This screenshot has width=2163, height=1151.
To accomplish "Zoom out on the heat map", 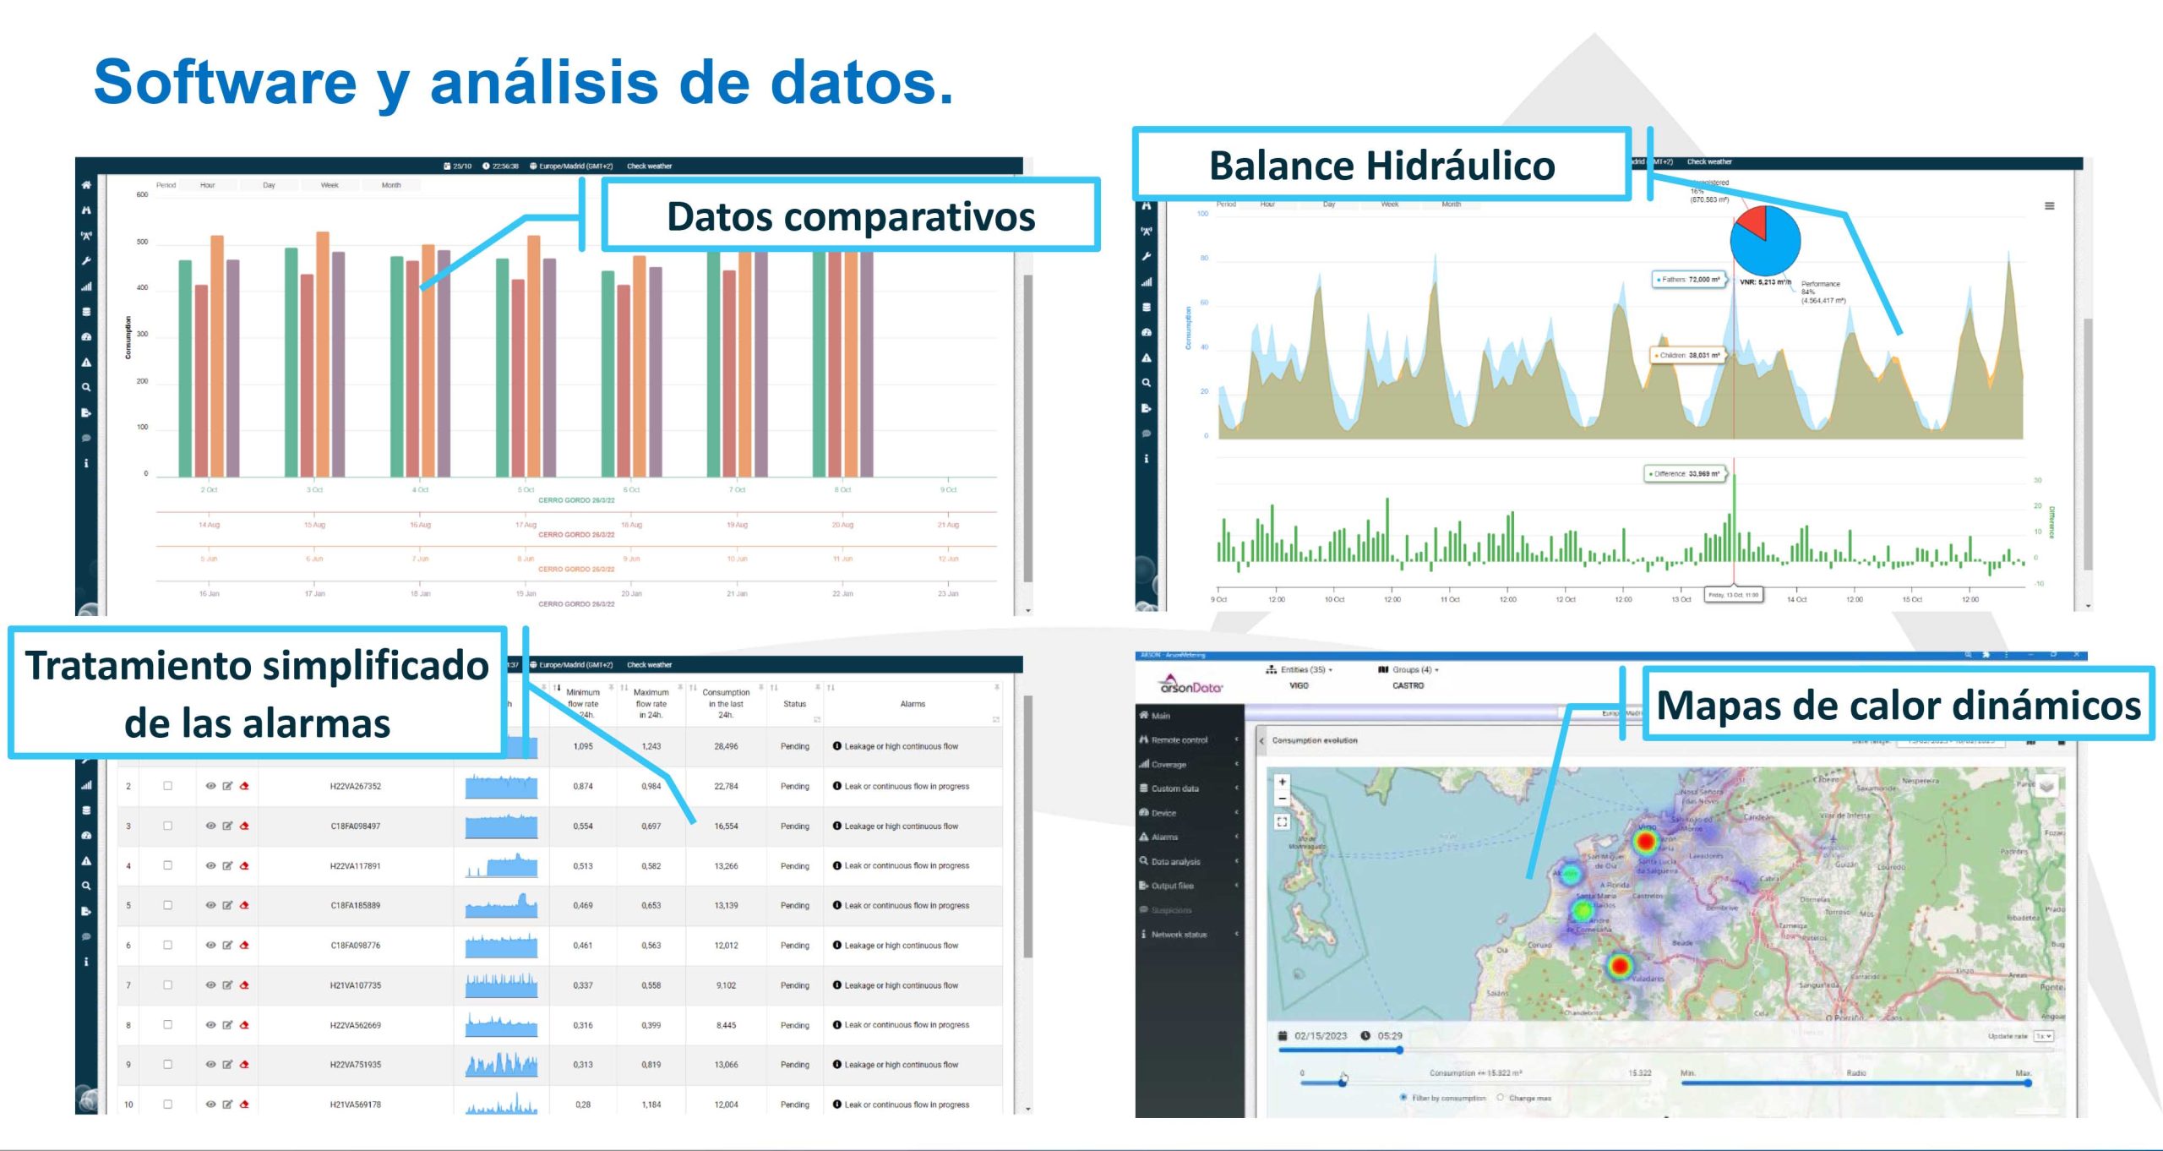I will (x=1282, y=799).
